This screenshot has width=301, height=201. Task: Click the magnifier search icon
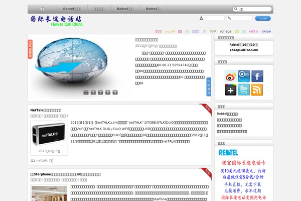click(236, 9)
